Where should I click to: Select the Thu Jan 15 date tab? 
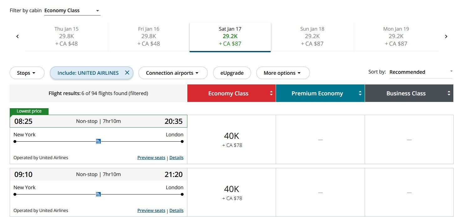point(66,36)
